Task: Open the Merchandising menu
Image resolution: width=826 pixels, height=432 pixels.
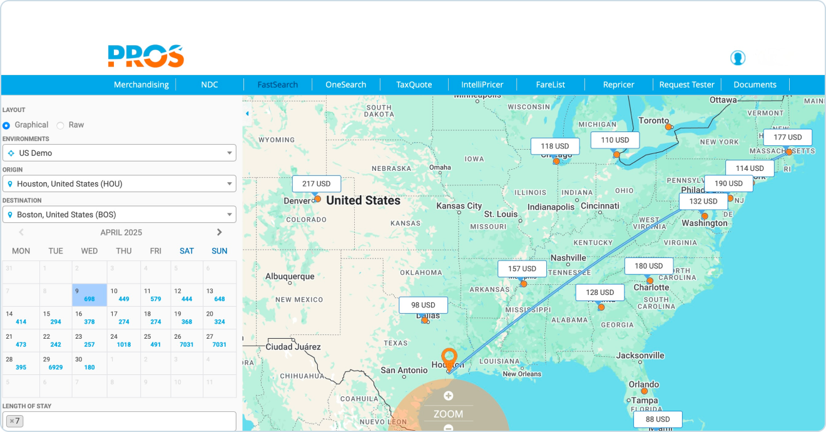Action: pos(141,85)
